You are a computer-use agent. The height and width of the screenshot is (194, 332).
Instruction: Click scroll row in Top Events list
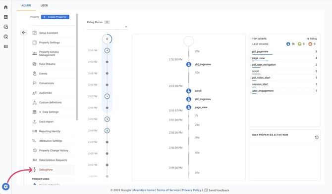[x=284, y=71]
